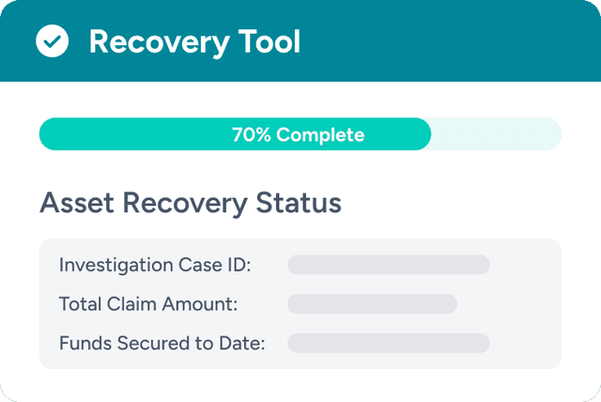Select the Funds Secured to Date value placeholder
The width and height of the screenshot is (601, 402).
388,344
